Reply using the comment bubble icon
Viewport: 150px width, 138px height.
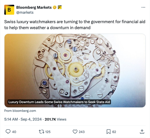pyautogui.click(x=8, y=132)
